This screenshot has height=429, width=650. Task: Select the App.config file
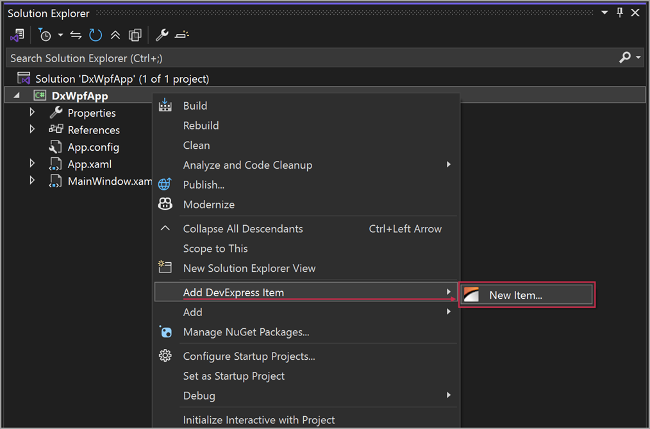[93, 147]
